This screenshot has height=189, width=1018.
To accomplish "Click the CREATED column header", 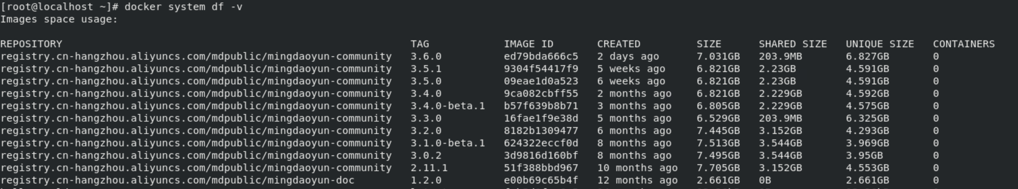I will click(x=619, y=44).
